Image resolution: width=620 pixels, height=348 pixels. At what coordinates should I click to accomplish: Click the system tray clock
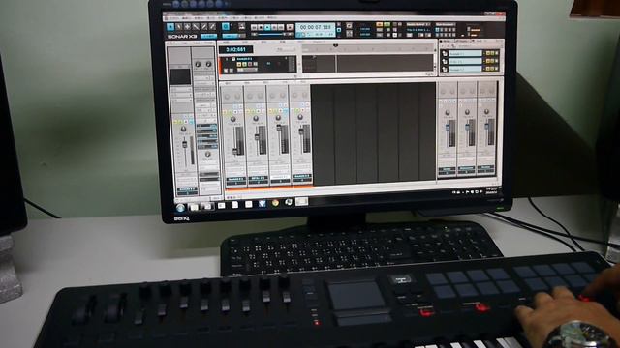pyautogui.click(x=491, y=191)
